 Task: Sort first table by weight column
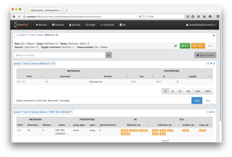click(x=194, y=76)
